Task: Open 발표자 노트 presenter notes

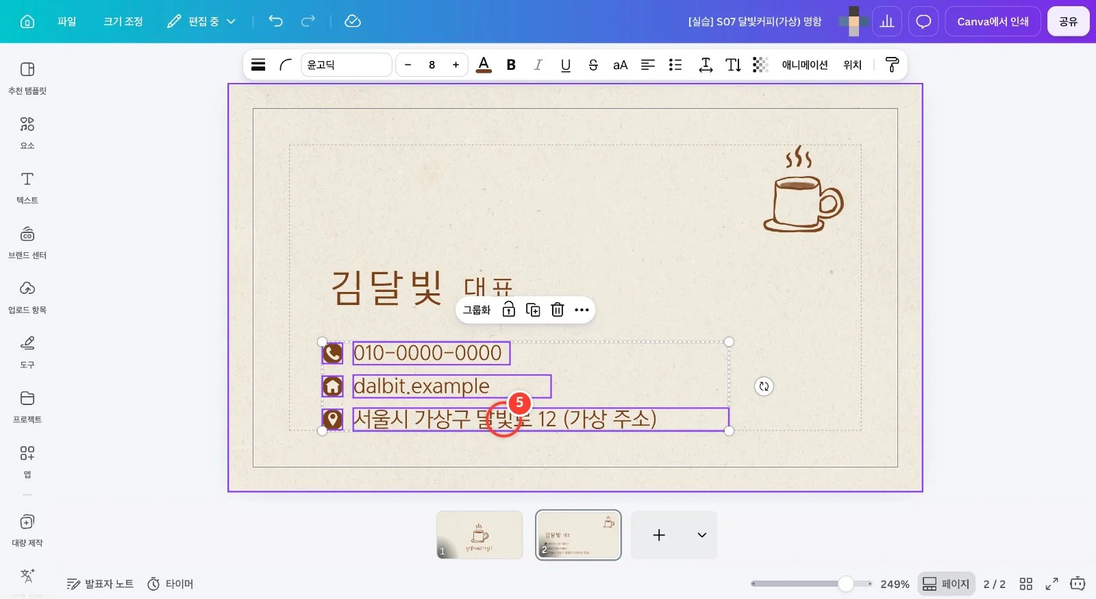Action: click(100, 584)
